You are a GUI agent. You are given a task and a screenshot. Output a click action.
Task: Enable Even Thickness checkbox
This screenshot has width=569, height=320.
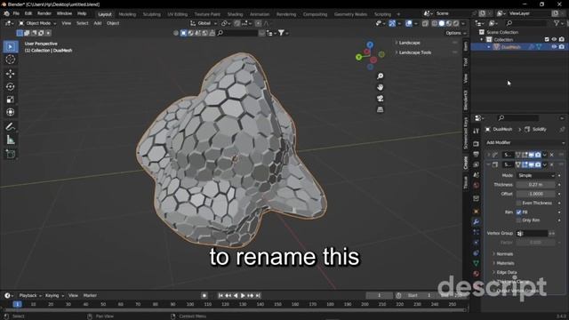pos(518,203)
